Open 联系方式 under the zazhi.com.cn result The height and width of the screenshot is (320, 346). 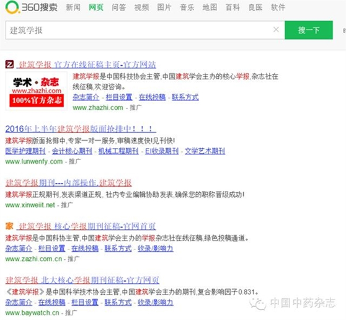coord(118,248)
